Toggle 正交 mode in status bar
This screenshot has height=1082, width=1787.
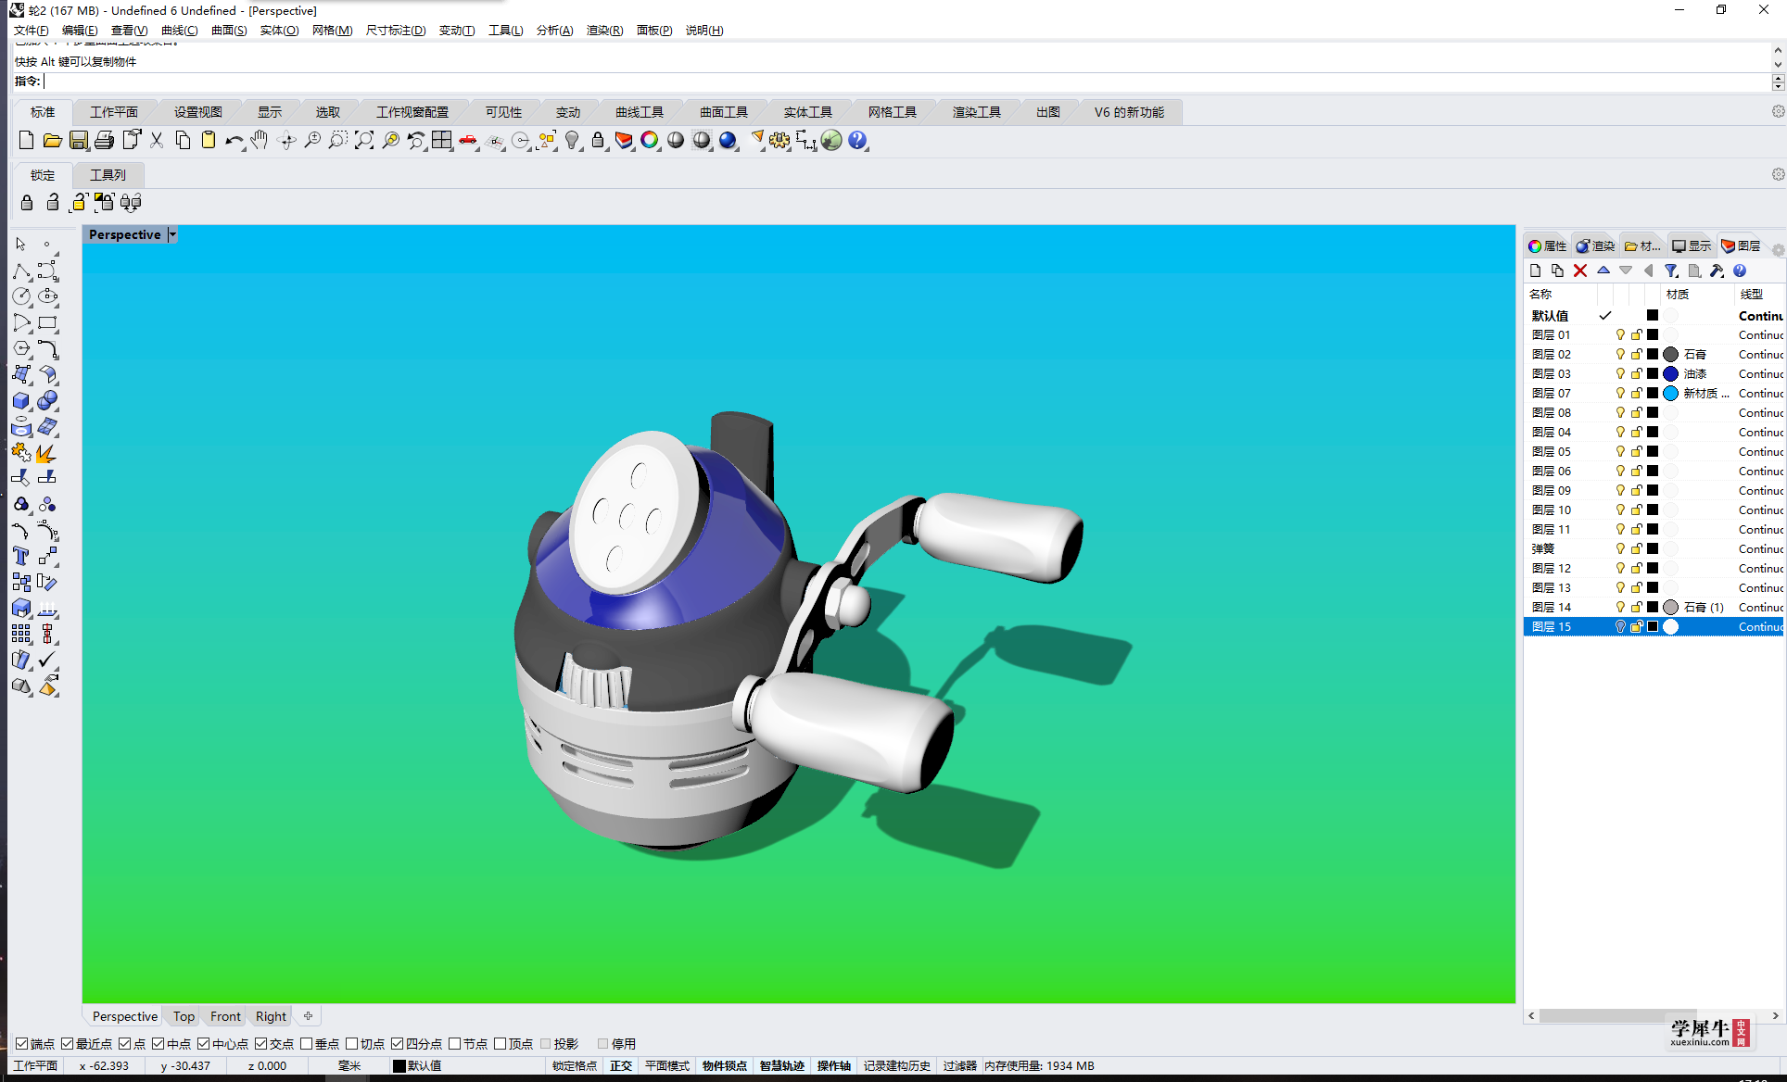621,1066
